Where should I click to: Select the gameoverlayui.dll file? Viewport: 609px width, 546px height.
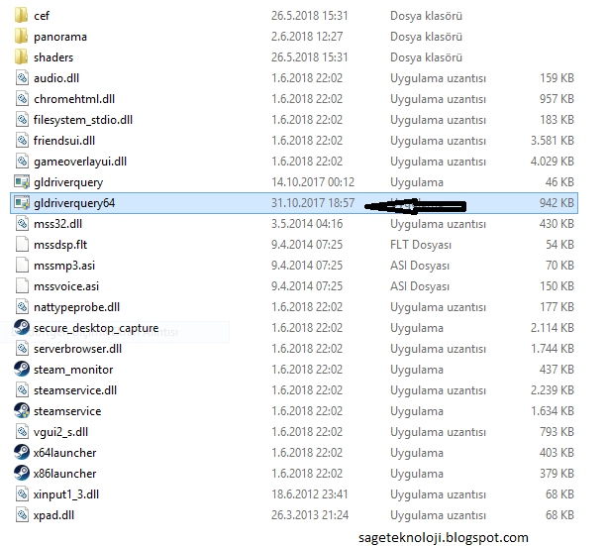click(79, 162)
